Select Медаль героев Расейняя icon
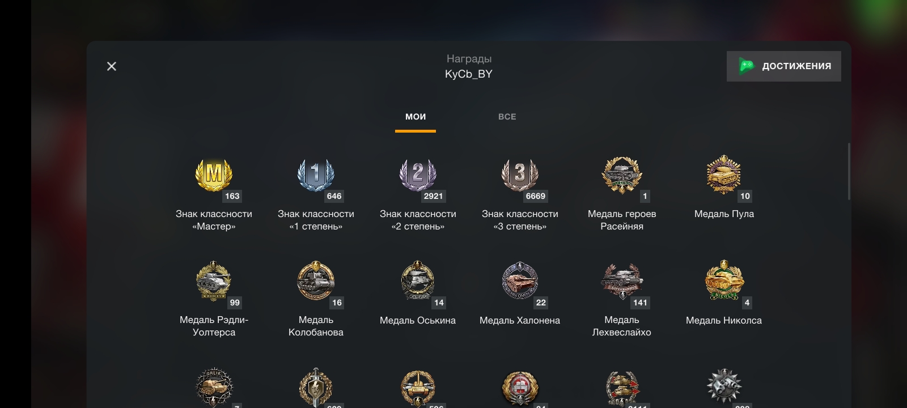The height and width of the screenshot is (408, 907). pos(622,175)
